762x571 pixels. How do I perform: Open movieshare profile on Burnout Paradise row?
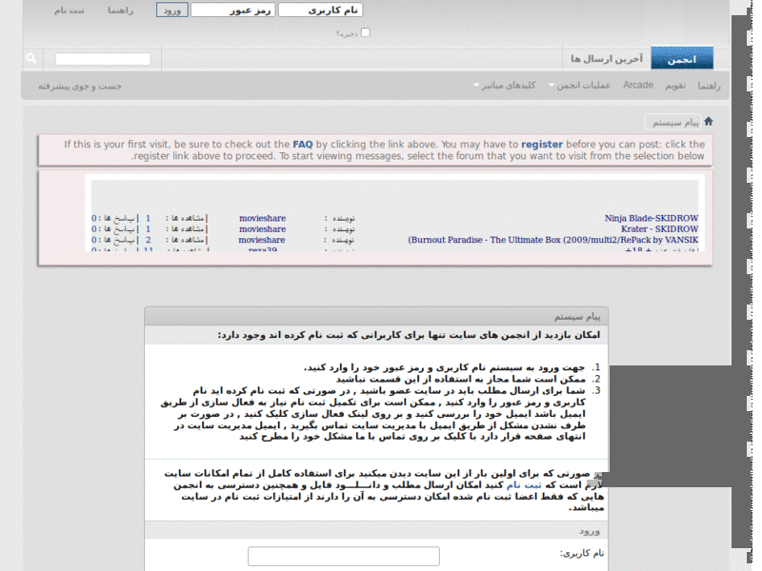point(262,240)
